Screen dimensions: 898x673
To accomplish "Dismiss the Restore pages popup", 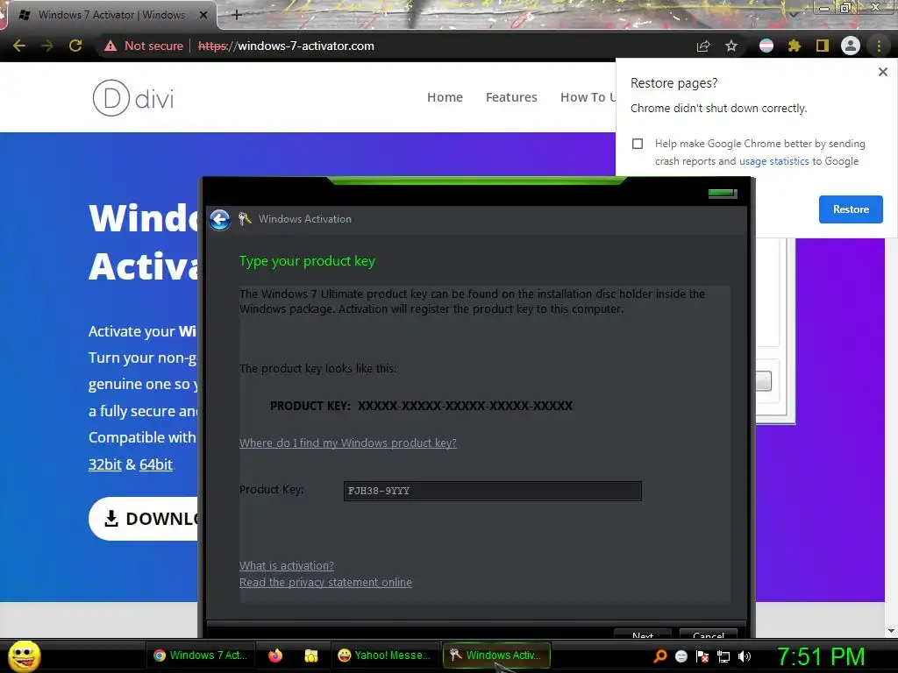I will 883,72.
